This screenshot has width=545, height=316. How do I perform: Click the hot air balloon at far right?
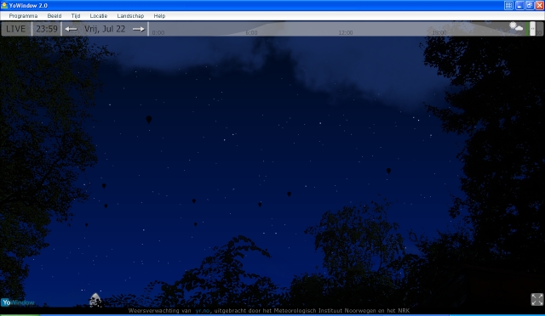pyautogui.click(x=388, y=171)
